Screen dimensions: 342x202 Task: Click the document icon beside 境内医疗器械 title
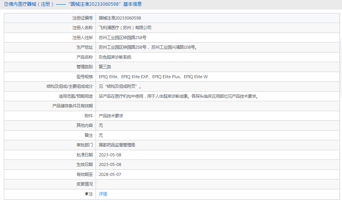click(6, 4)
